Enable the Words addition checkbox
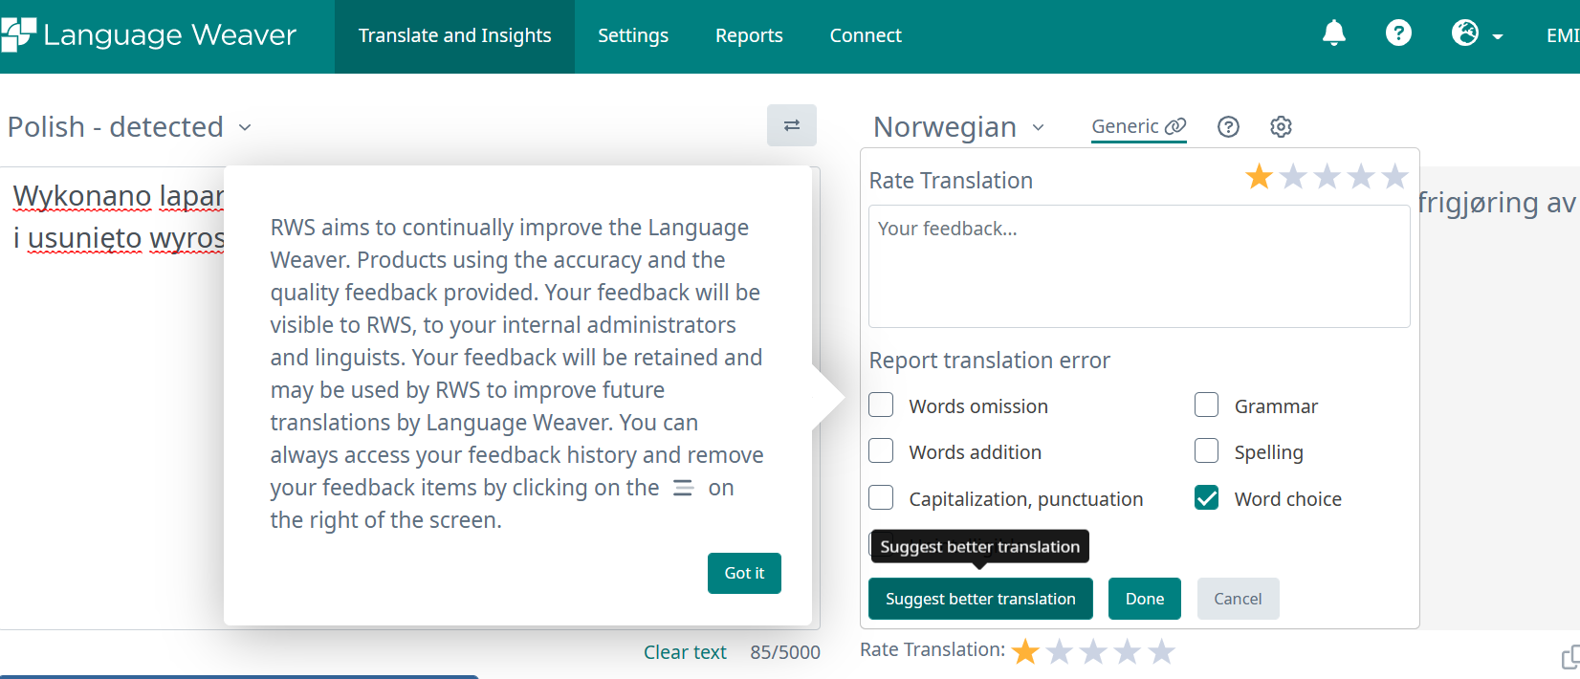The width and height of the screenshot is (1580, 679). coord(881,450)
